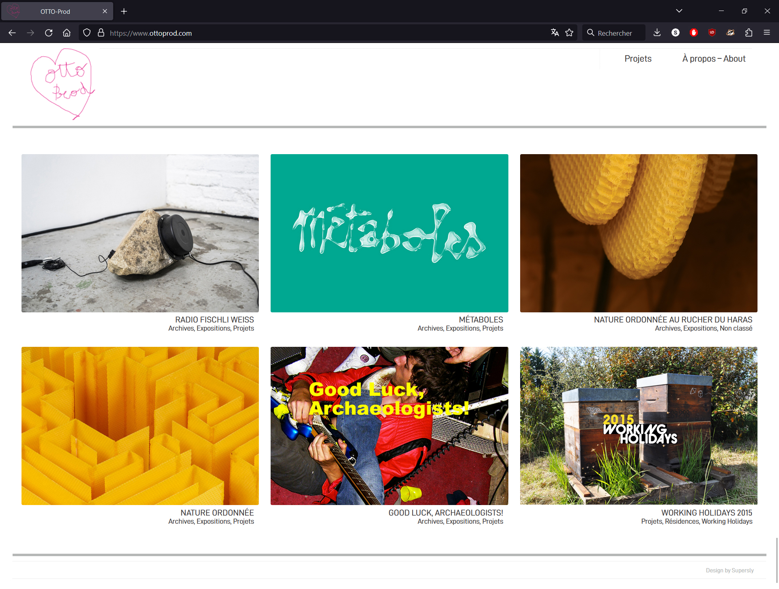Open the Firefox hamburger menu

[766, 33]
